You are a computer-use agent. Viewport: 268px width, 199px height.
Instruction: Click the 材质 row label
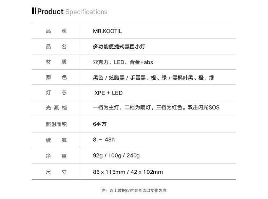click(56, 62)
